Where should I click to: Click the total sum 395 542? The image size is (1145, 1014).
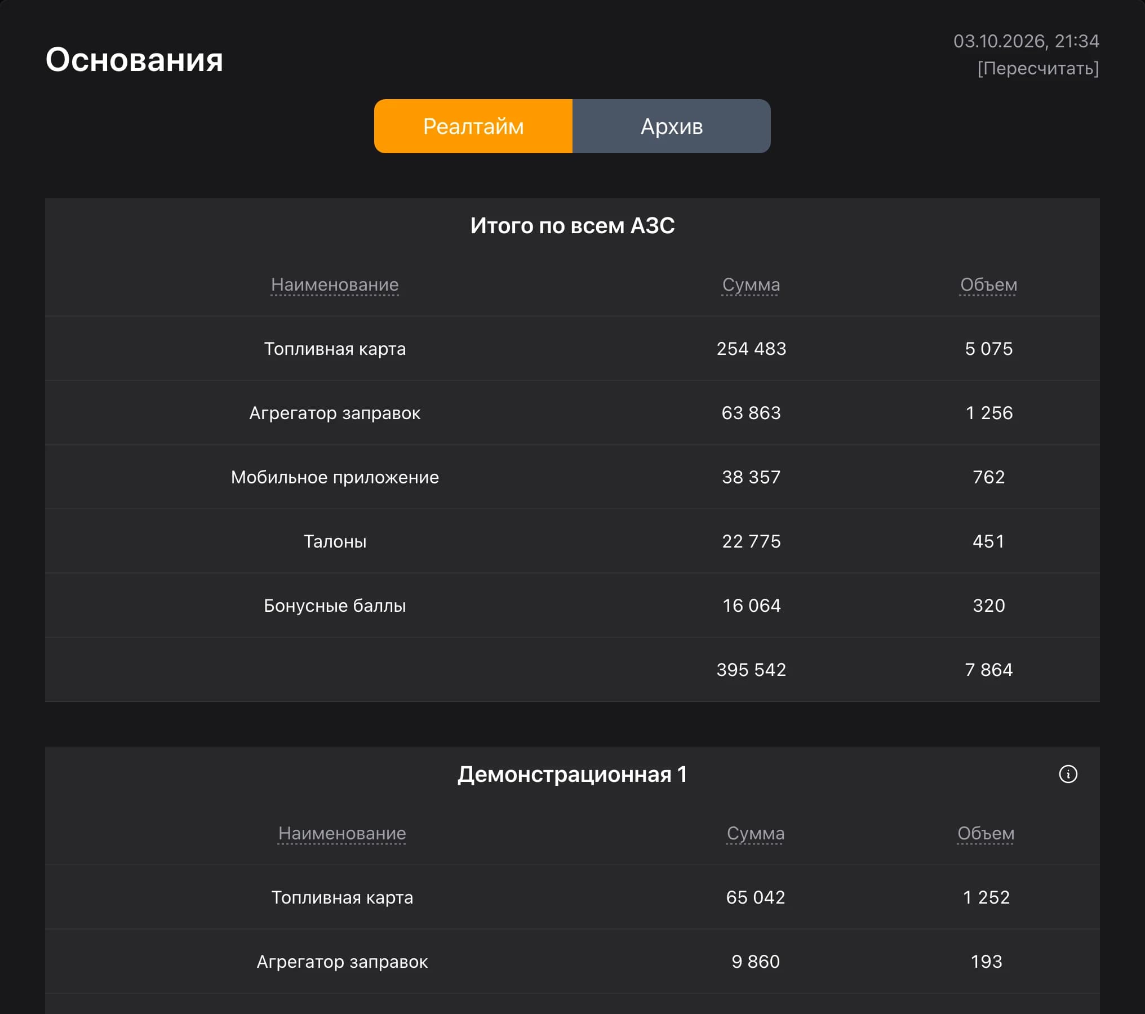coord(751,670)
